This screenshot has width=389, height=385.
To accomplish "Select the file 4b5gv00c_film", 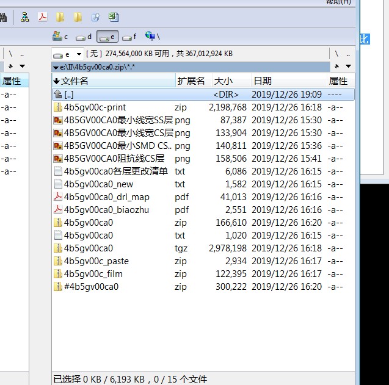I will (x=93, y=274).
